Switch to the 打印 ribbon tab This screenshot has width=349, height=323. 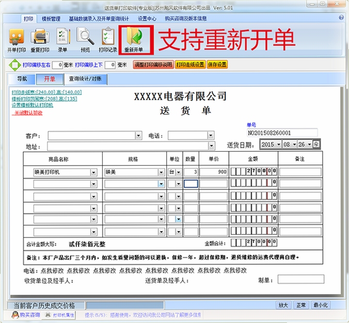point(28,19)
